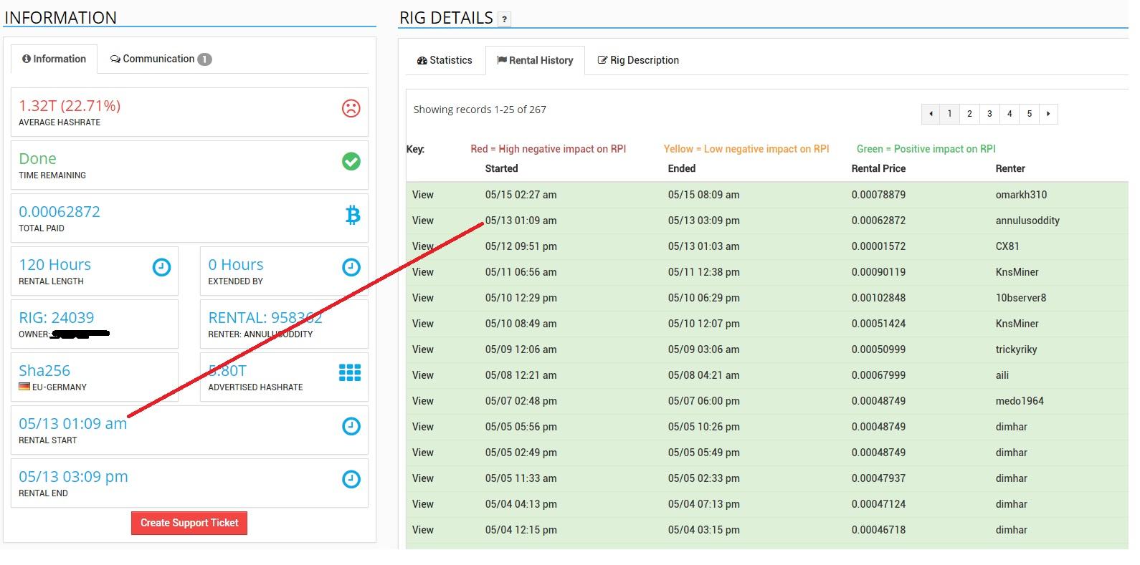Click rental price 0.00078879
Screen dimensions: 1140x565
click(878, 195)
